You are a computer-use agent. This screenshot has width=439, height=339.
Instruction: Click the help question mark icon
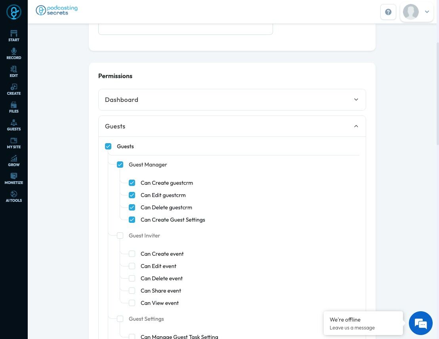(388, 12)
